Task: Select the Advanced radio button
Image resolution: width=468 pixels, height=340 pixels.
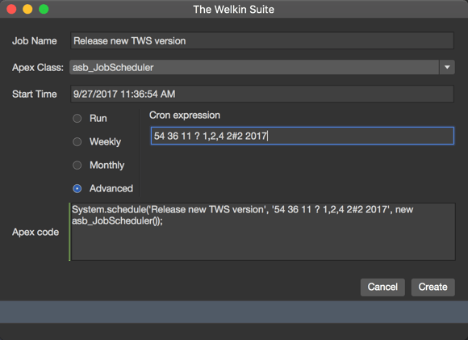Action: (x=77, y=188)
